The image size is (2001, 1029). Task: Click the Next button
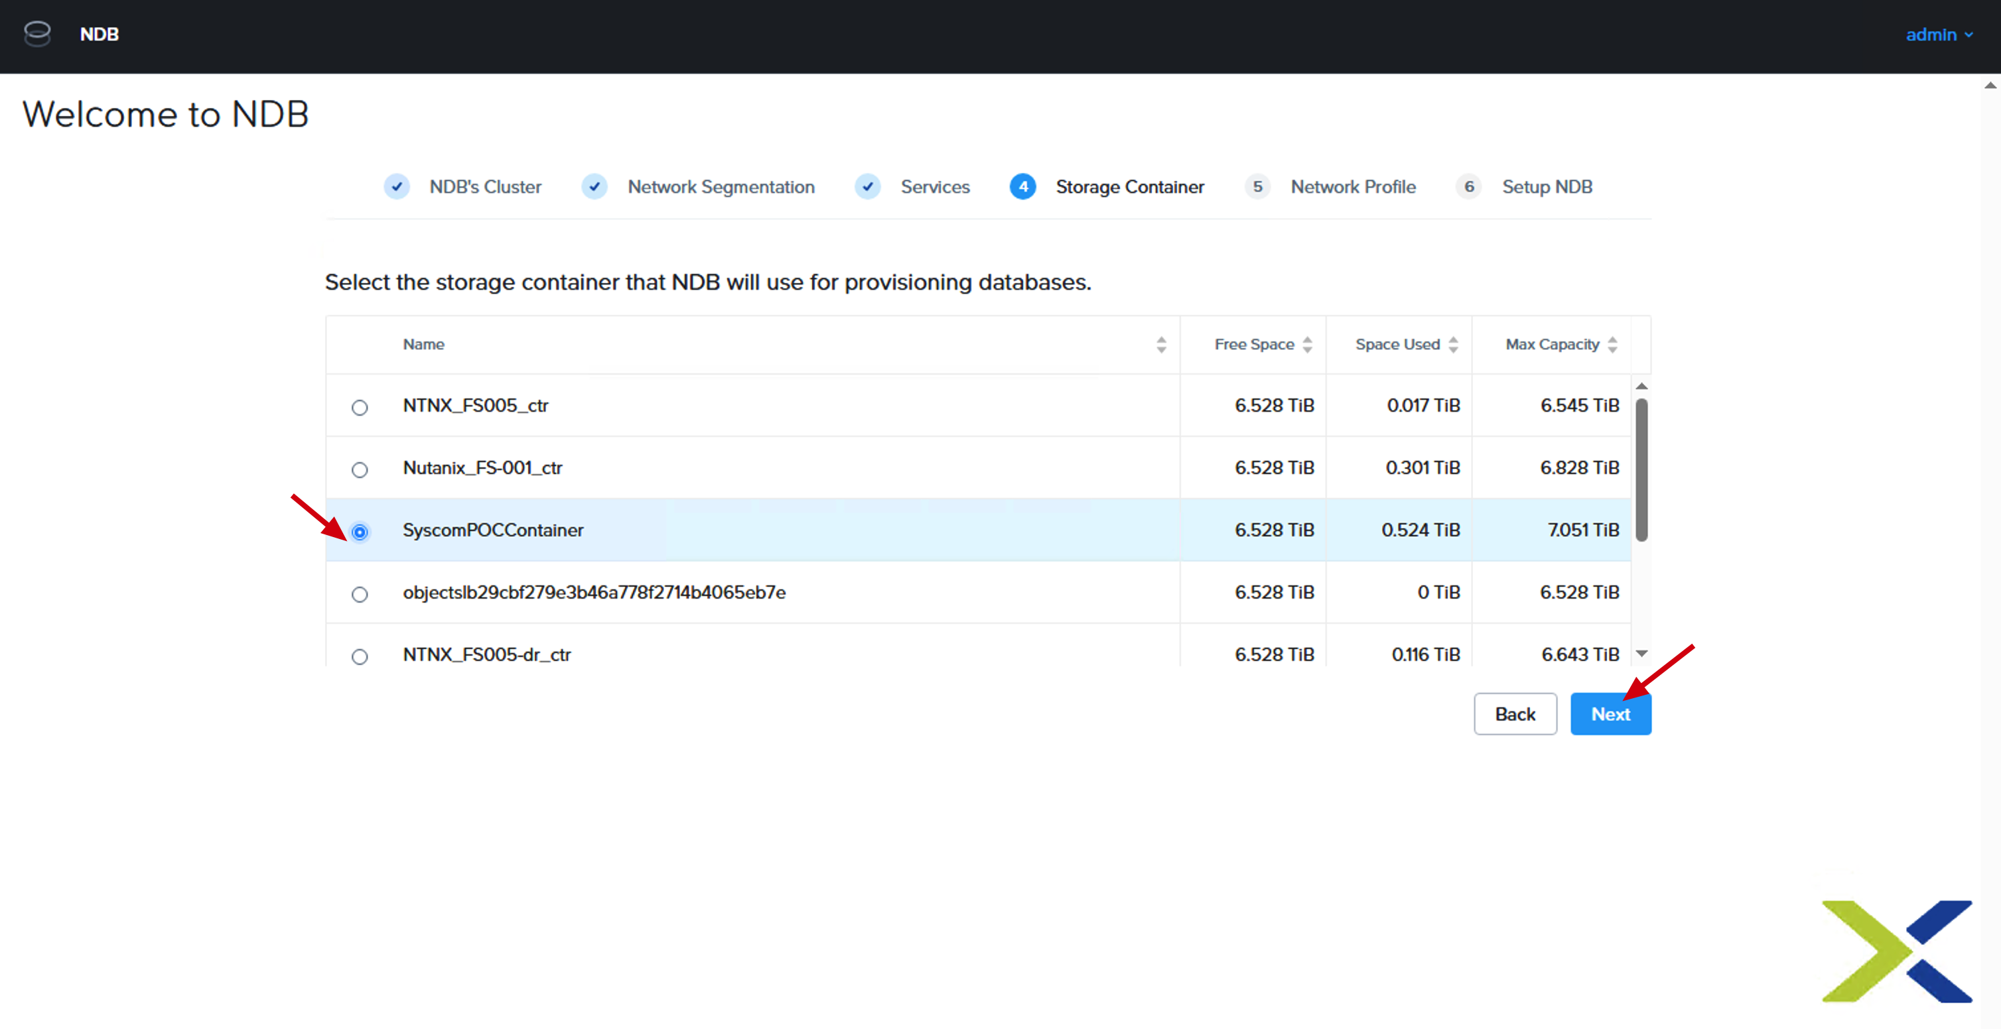coord(1610,714)
